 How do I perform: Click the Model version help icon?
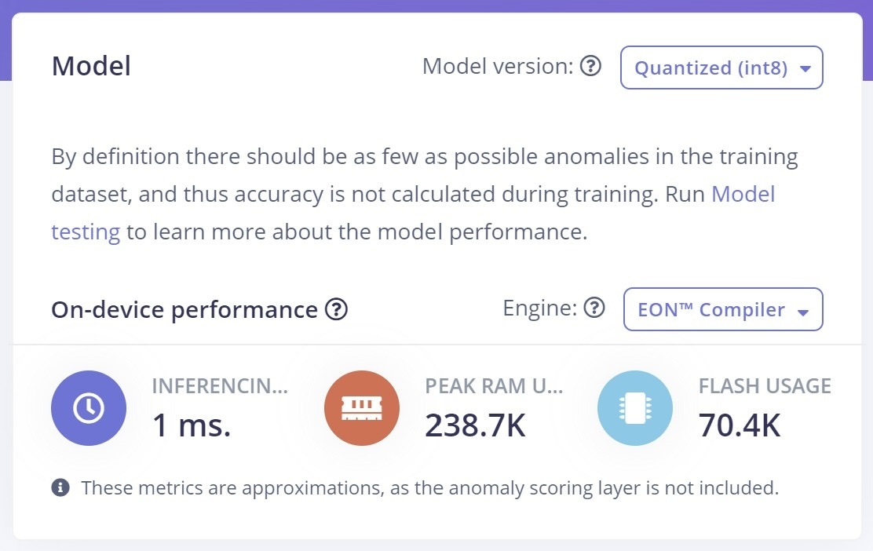590,66
